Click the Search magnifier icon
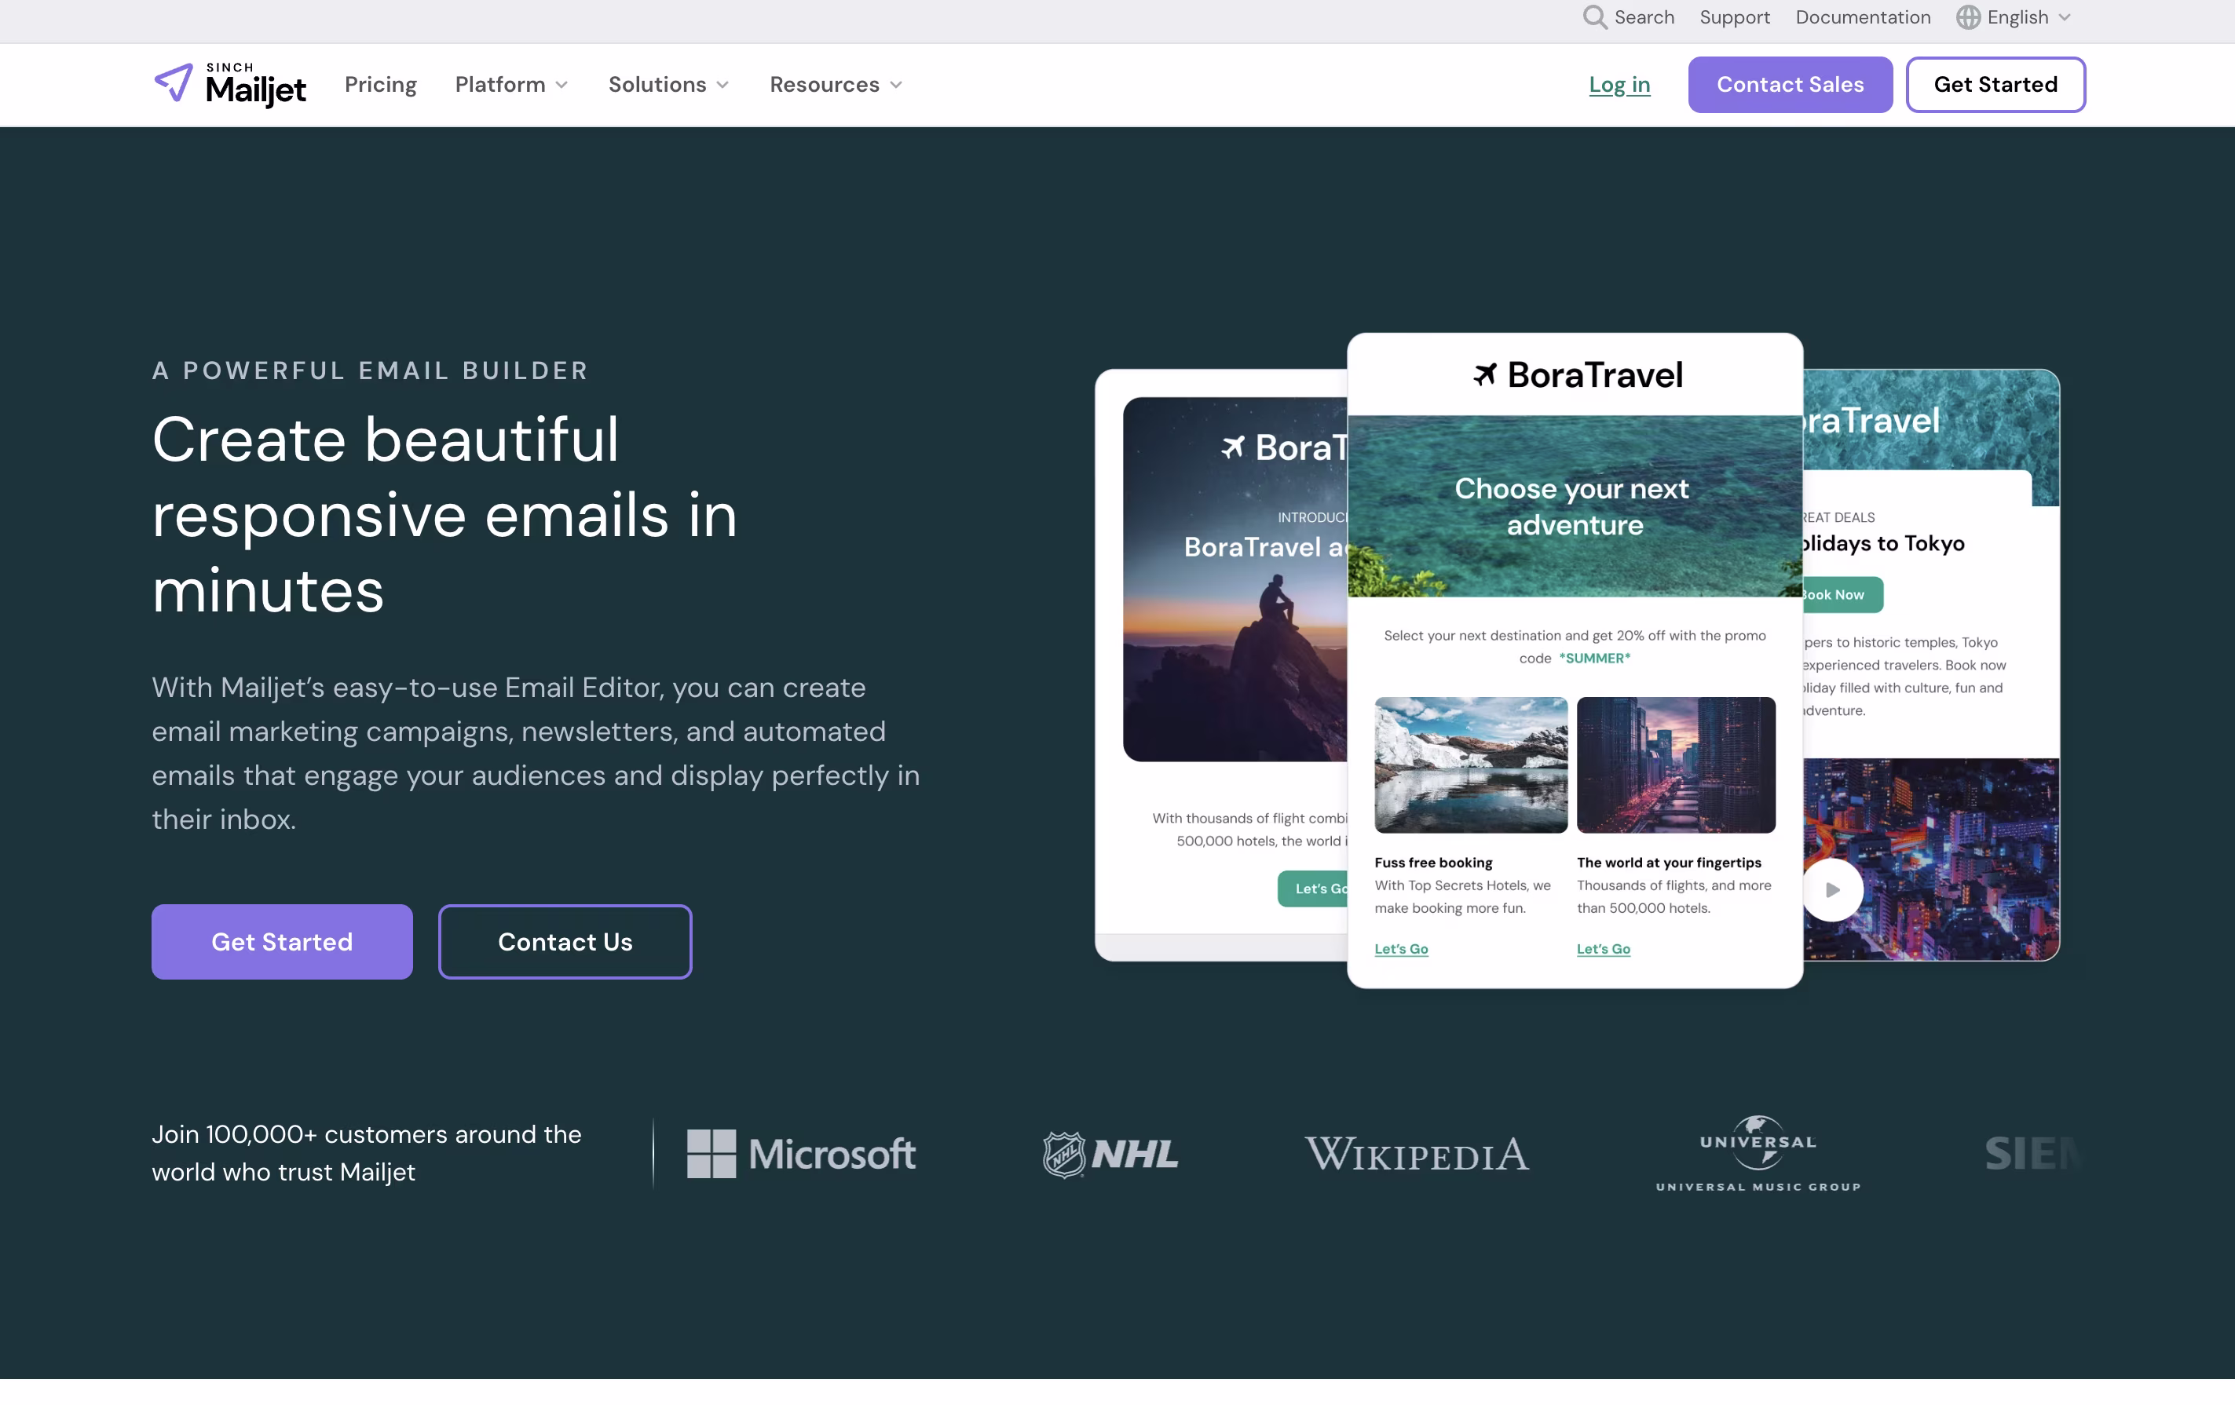The height and width of the screenshot is (1405, 2235). [1593, 17]
